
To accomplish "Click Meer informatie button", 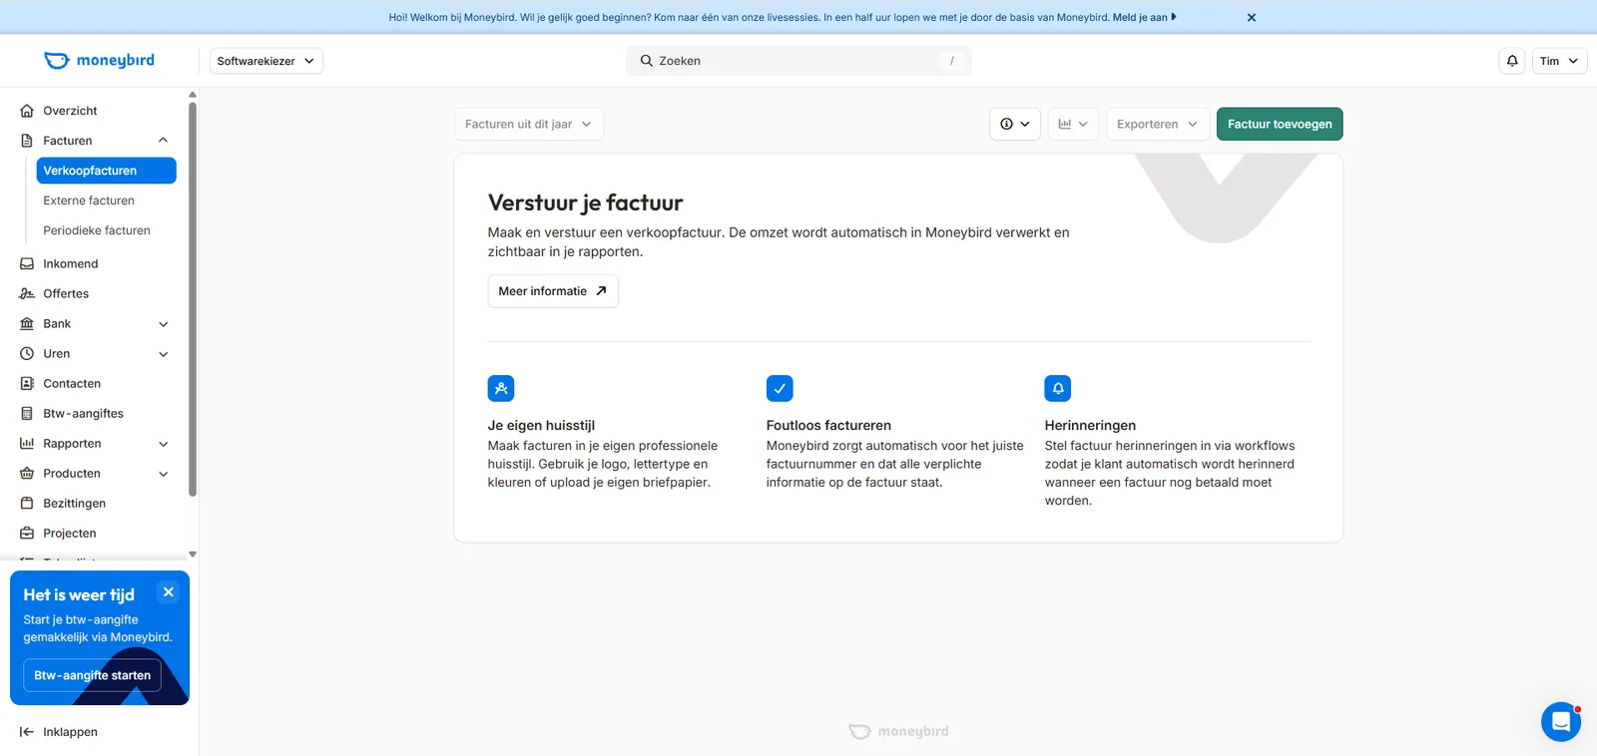I will tap(553, 291).
